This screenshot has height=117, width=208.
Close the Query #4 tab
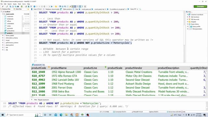coord(137,9)
